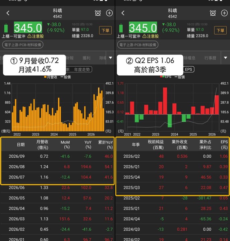Viewport: 230px width, 241px height.
Task: Tap 業外收支 column header
Action: pos(180,145)
